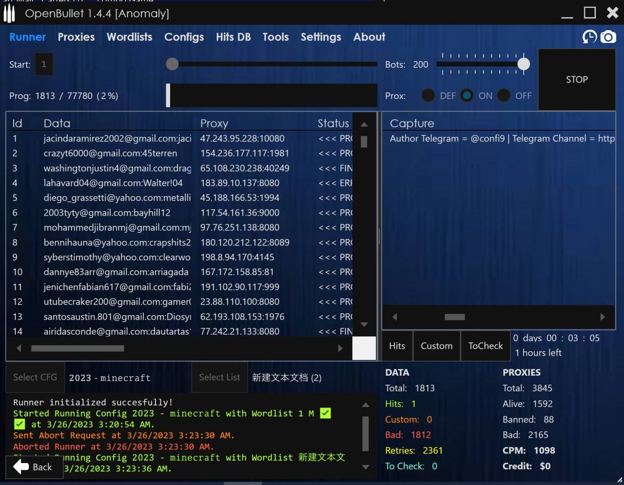Click the progress bar
Image resolution: width=624 pixels, height=485 pixels.
[272, 95]
